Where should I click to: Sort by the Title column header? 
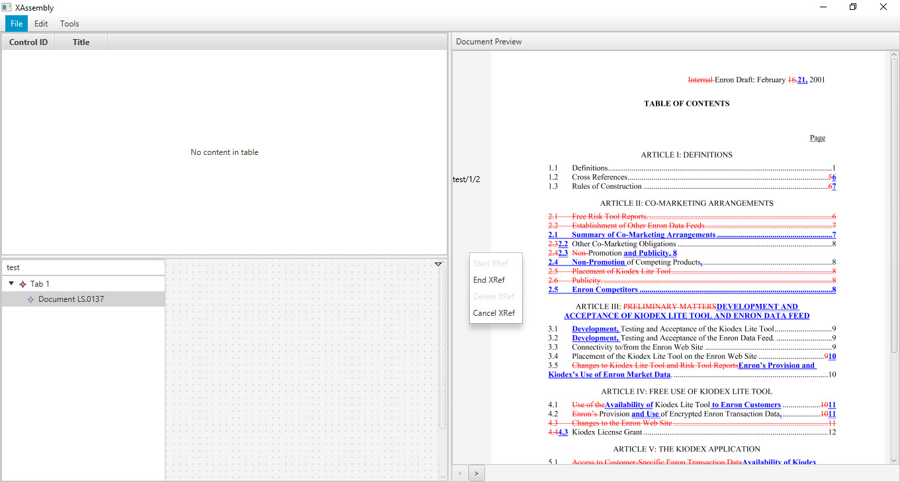[81, 42]
